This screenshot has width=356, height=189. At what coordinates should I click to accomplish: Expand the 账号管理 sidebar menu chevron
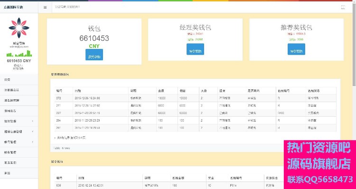tap(32, 142)
